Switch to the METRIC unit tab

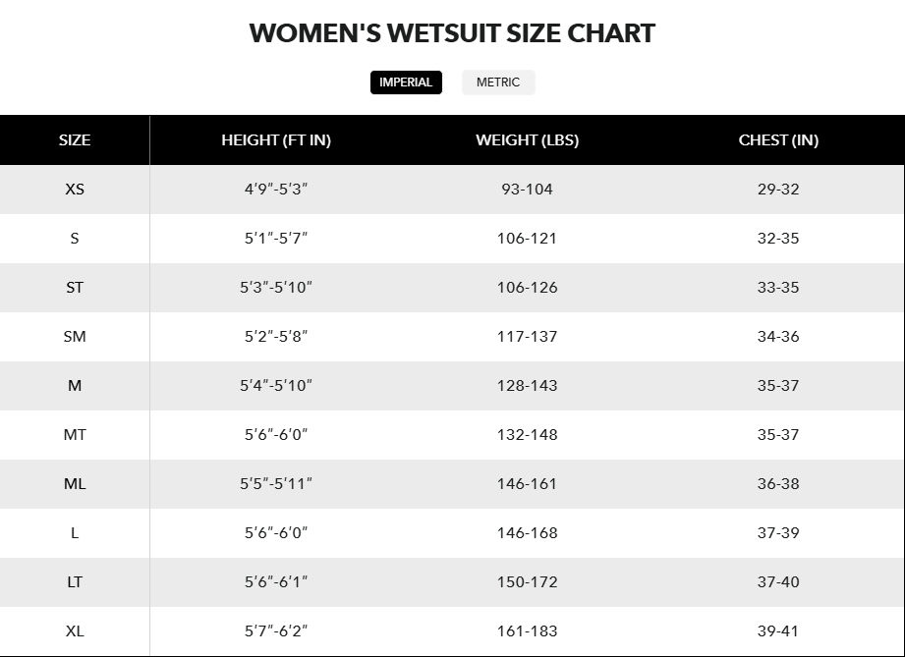[x=498, y=82]
